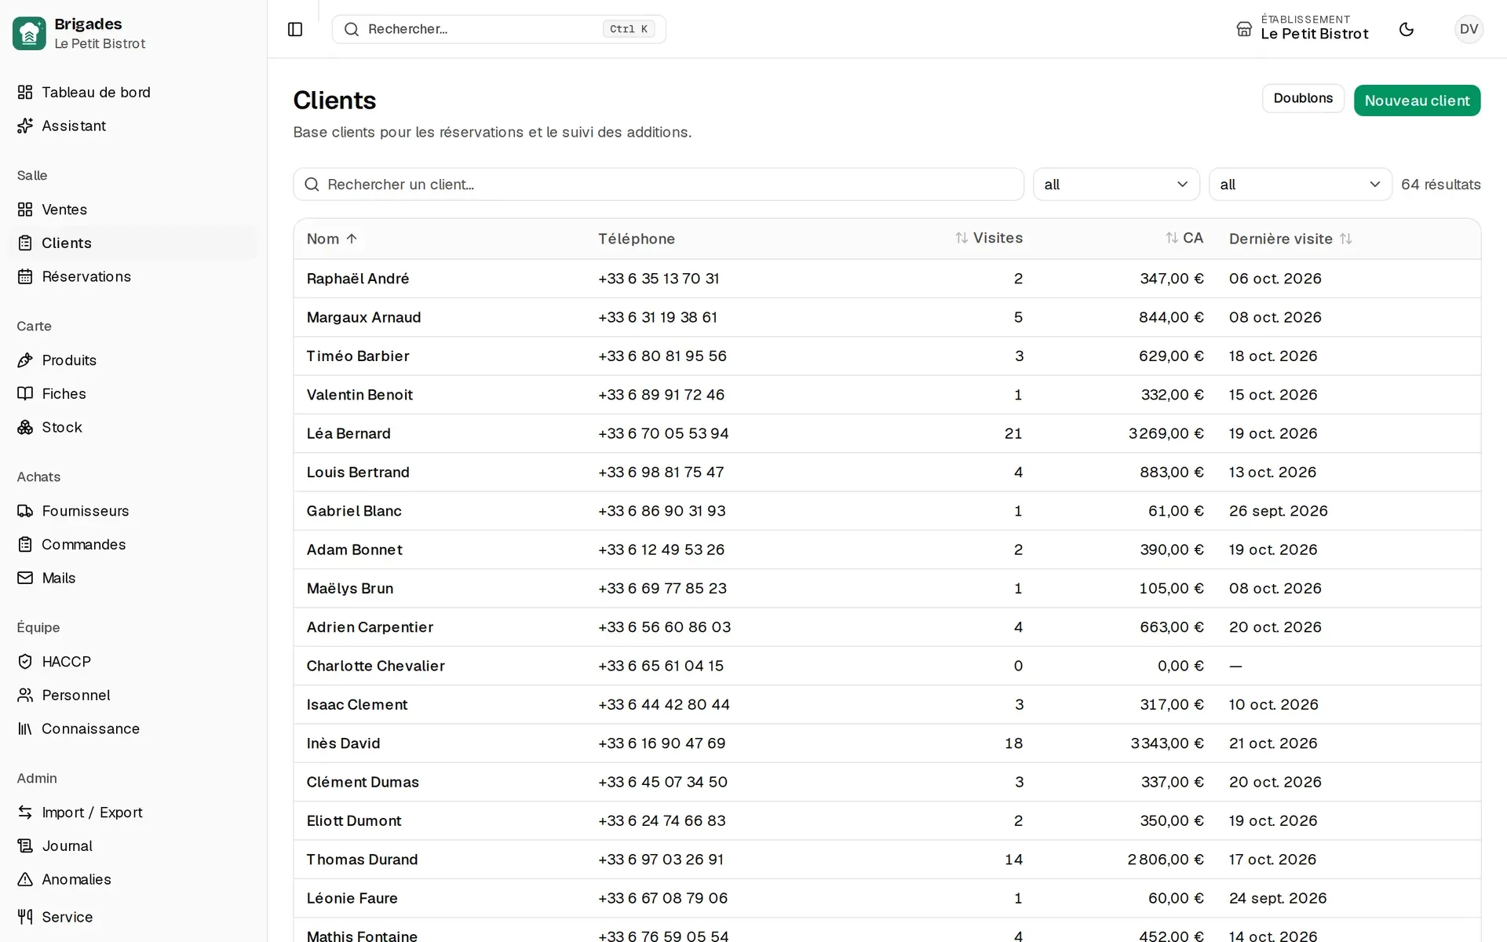This screenshot has width=1507, height=942.
Task: Open HACCP shield item
Action: pos(134,662)
